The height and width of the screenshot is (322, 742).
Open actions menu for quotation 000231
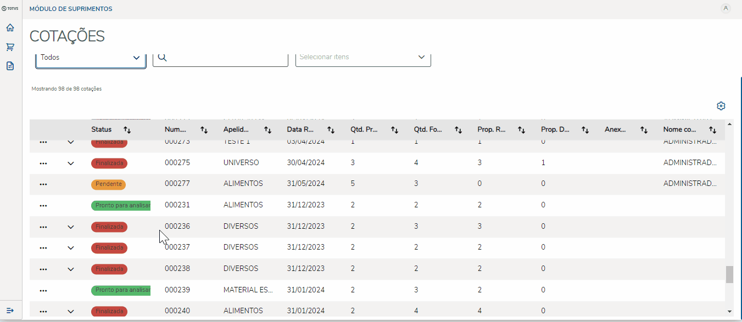pos(43,205)
